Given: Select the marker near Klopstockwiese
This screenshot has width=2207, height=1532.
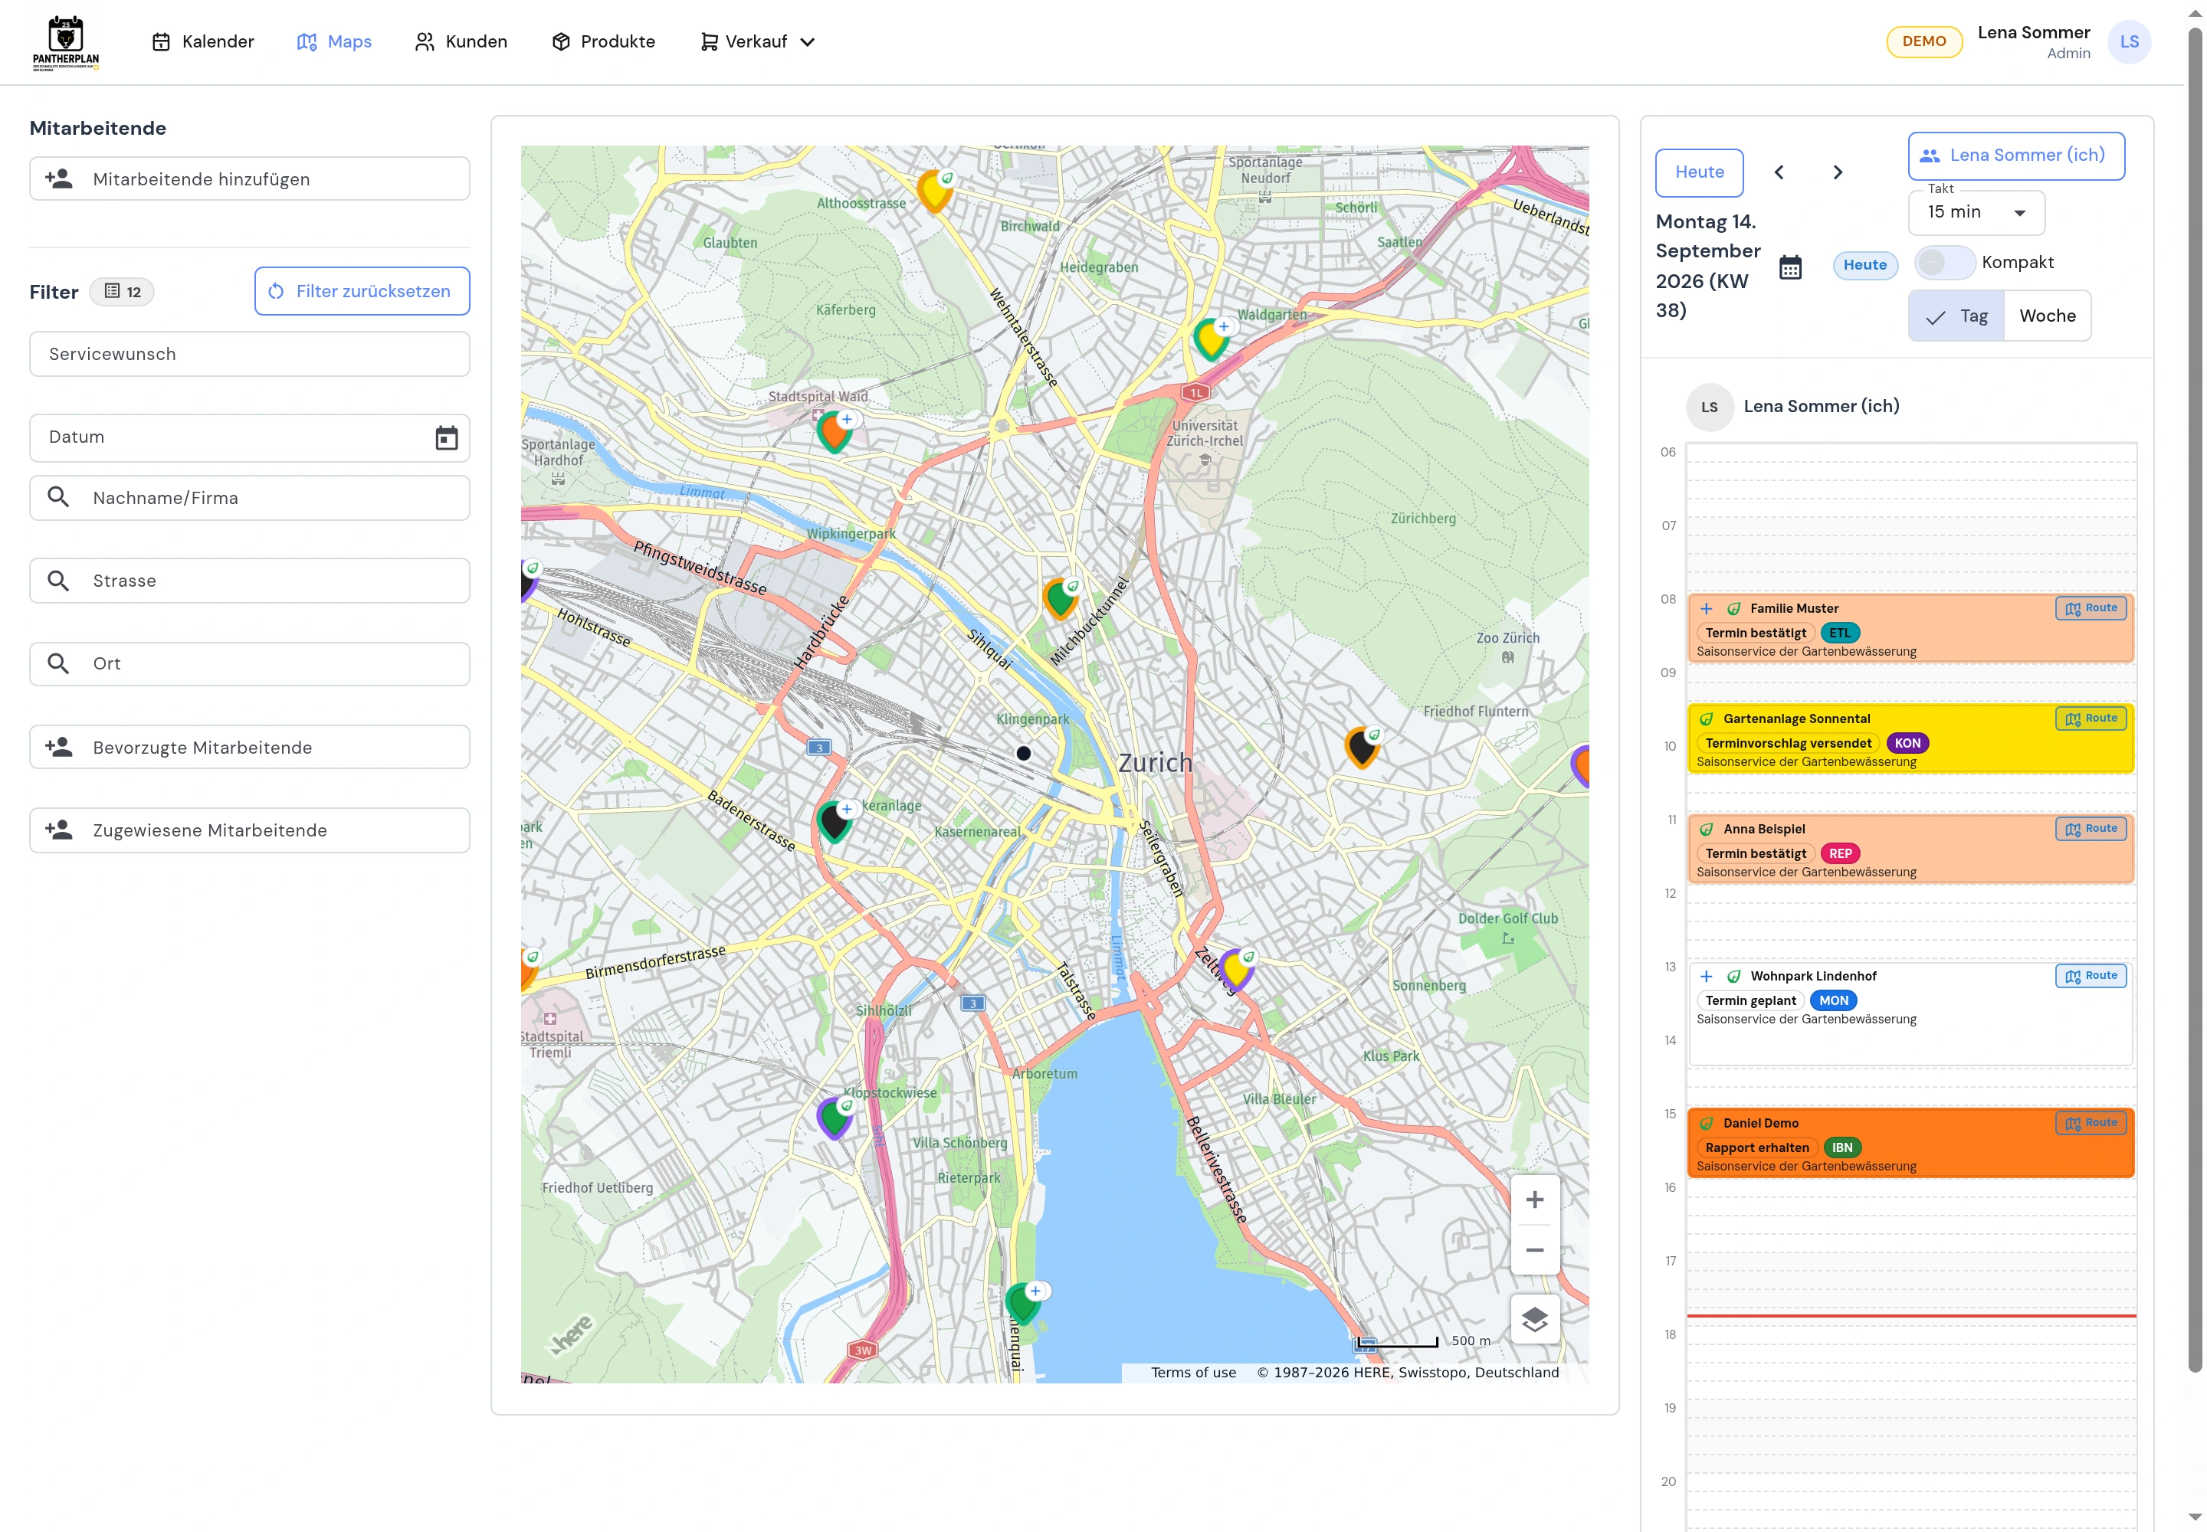Looking at the screenshot, I should click(834, 1118).
